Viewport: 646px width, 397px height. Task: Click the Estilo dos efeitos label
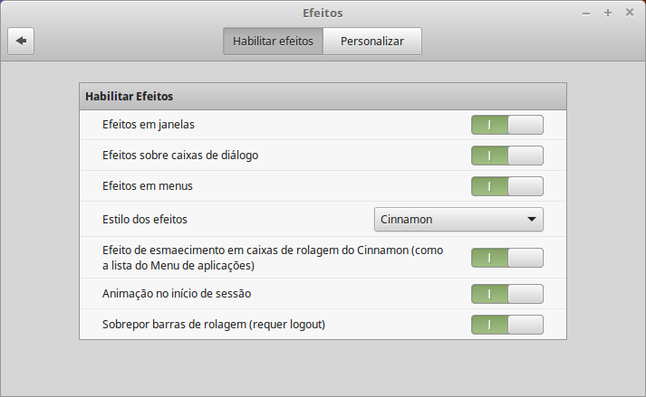151,219
